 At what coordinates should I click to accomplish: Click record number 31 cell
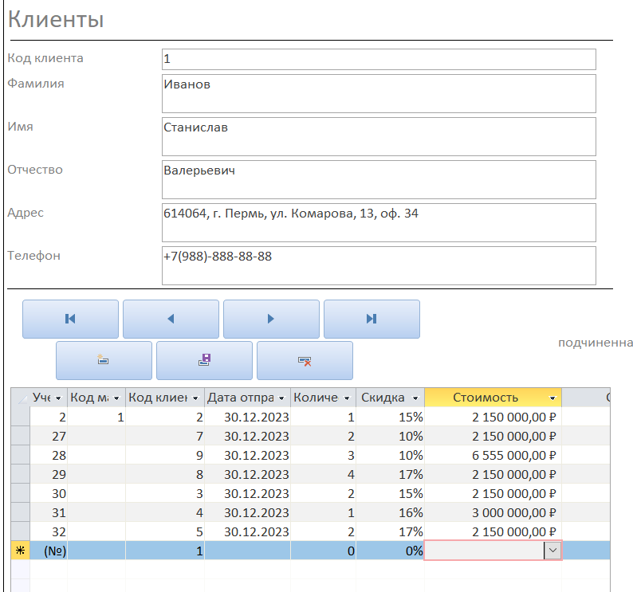(x=49, y=512)
